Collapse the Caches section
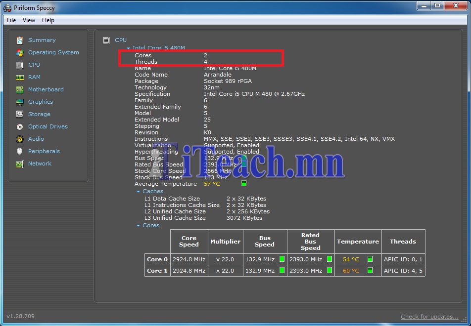 [139, 192]
